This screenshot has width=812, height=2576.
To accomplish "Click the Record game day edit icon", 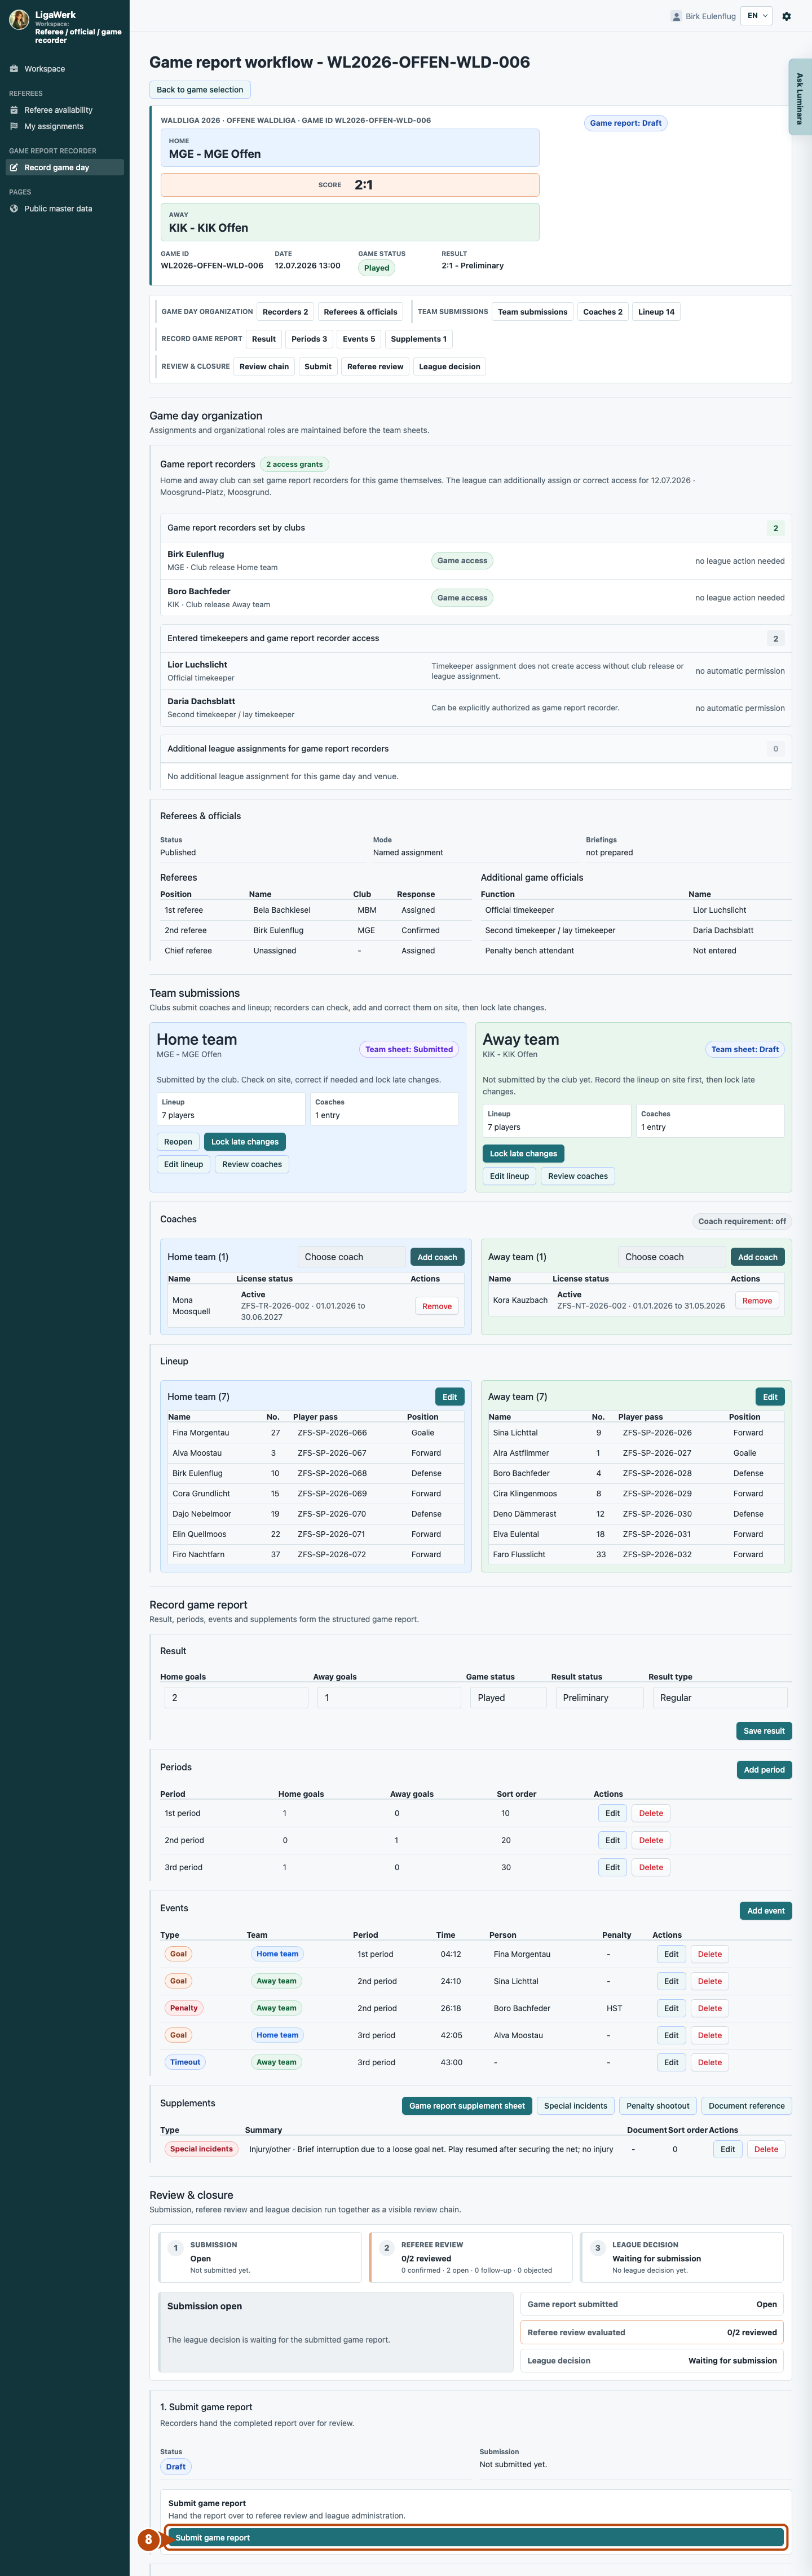I will point(14,167).
